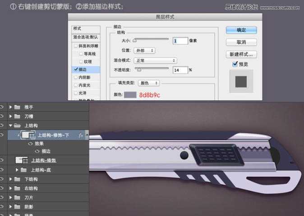Click the open folder icon of 上结构 group

[x=17, y=126]
